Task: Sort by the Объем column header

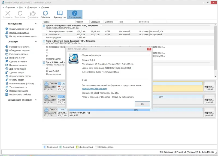Action: [x=82, y=22]
